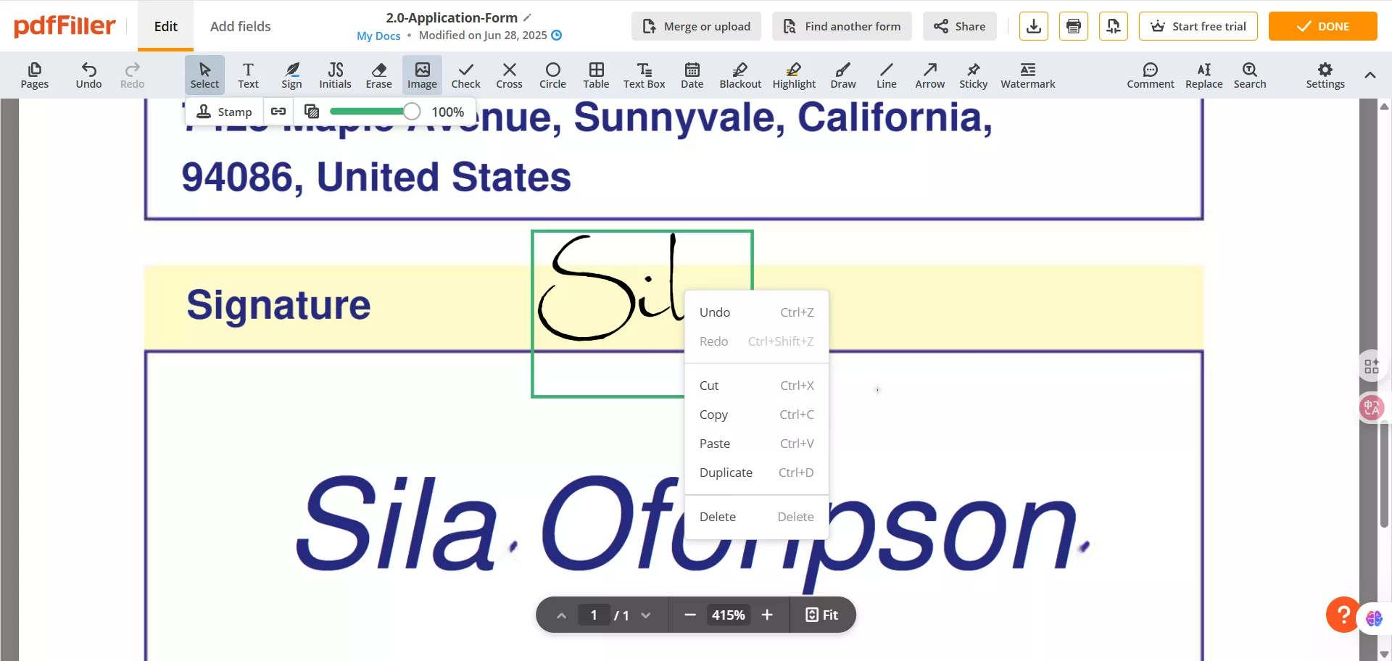Image resolution: width=1392 pixels, height=661 pixels.
Task: Toggle the link icon in the mini toolbar
Action: point(278,112)
